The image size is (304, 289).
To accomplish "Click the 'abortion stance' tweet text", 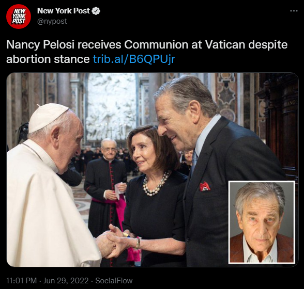I will point(48,59).
